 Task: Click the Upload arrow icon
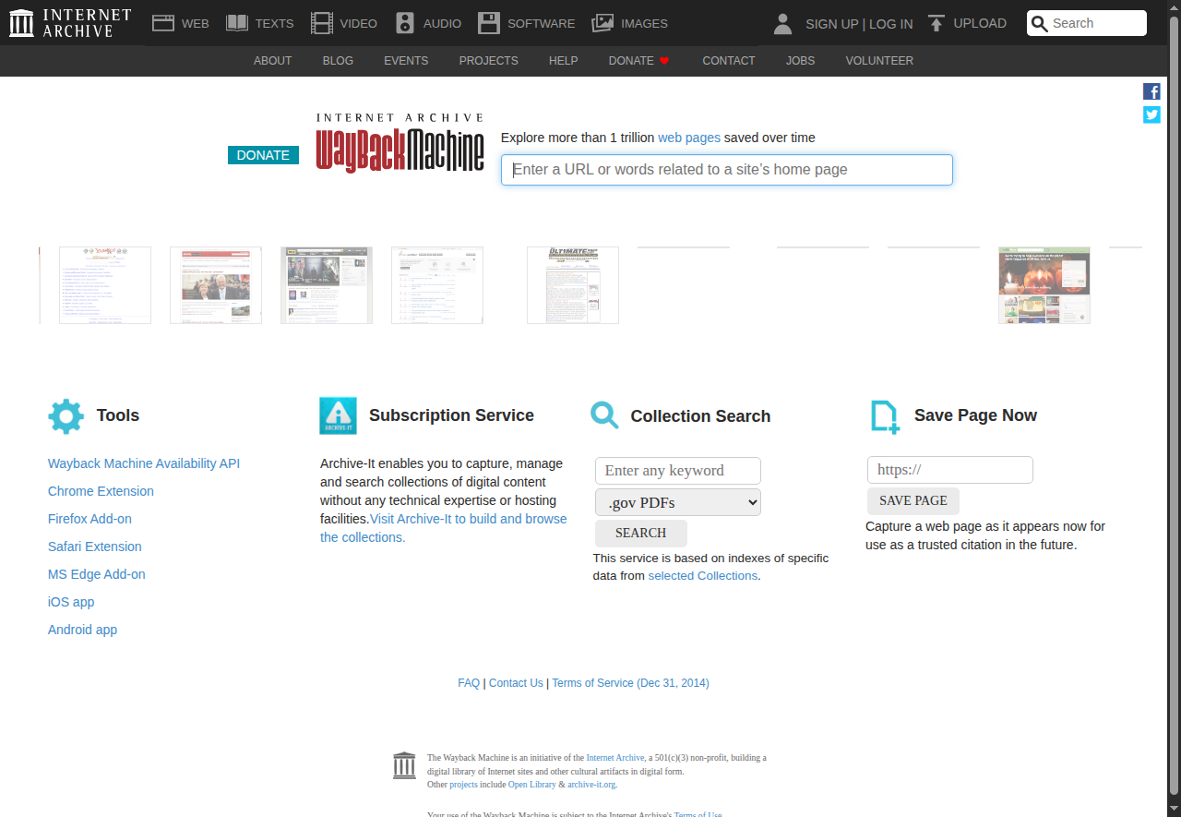(936, 23)
